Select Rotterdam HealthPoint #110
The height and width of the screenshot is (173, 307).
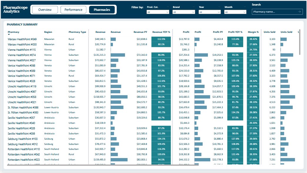pyautogui.click(x=24, y=149)
